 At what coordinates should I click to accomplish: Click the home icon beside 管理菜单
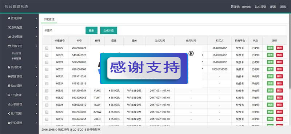point(9,18)
